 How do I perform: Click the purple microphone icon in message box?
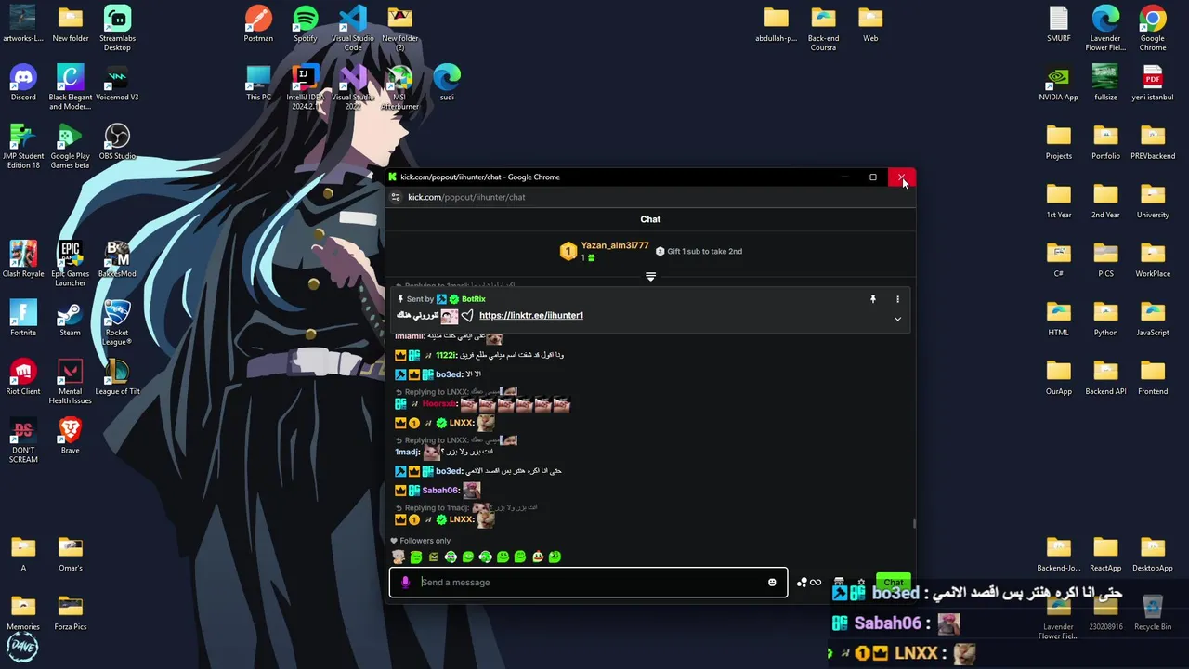point(405,583)
